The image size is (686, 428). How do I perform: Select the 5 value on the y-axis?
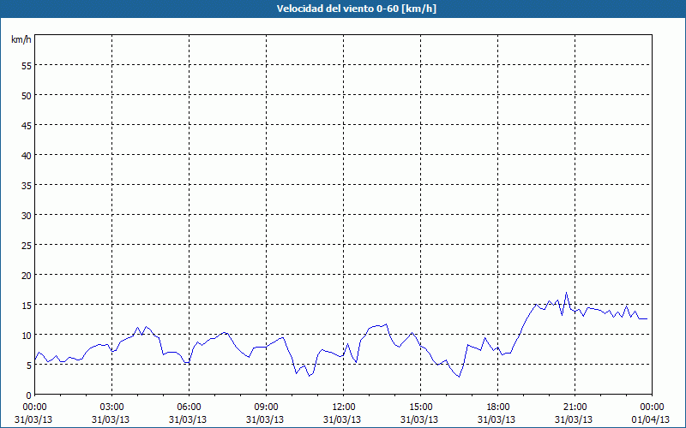(29, 366)
